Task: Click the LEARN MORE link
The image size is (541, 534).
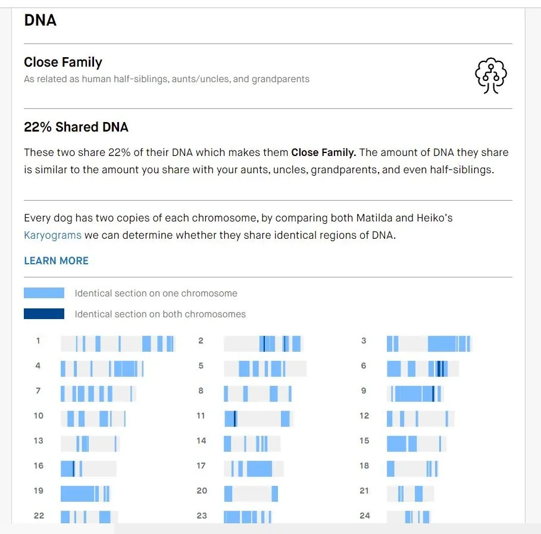Action: tap(56, 261)
